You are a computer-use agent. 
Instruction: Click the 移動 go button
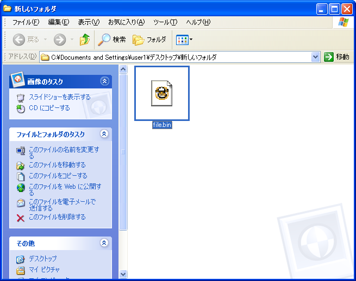click(336, 57)
